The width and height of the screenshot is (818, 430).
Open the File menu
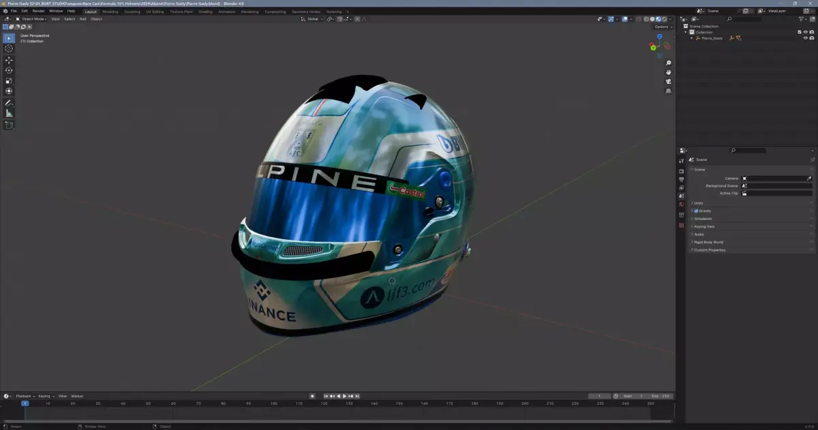[14, 11]
